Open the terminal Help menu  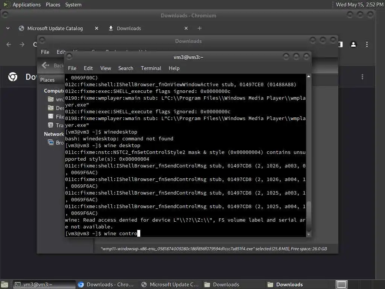[x=174, y=68]
